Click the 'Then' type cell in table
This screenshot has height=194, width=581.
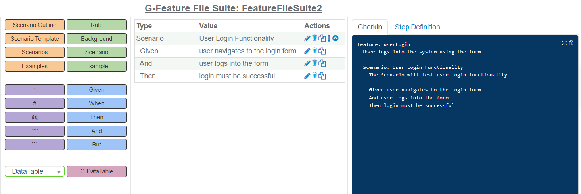[x=166, y=76]
